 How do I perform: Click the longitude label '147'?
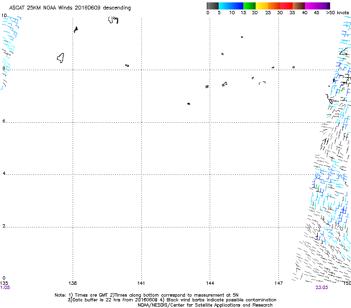pos(278,283)
